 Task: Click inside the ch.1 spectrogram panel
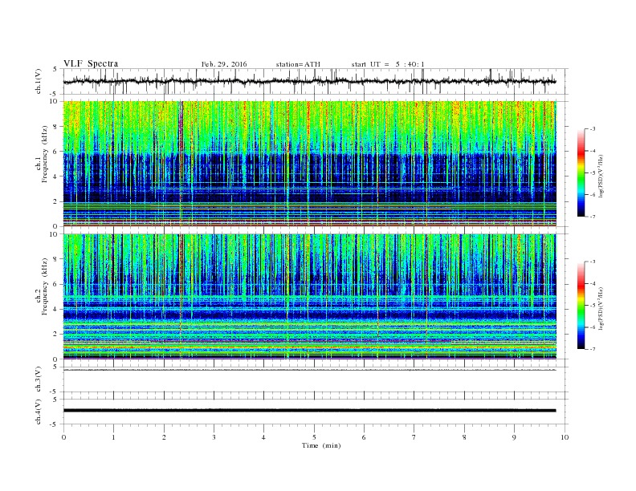[310, 164]
